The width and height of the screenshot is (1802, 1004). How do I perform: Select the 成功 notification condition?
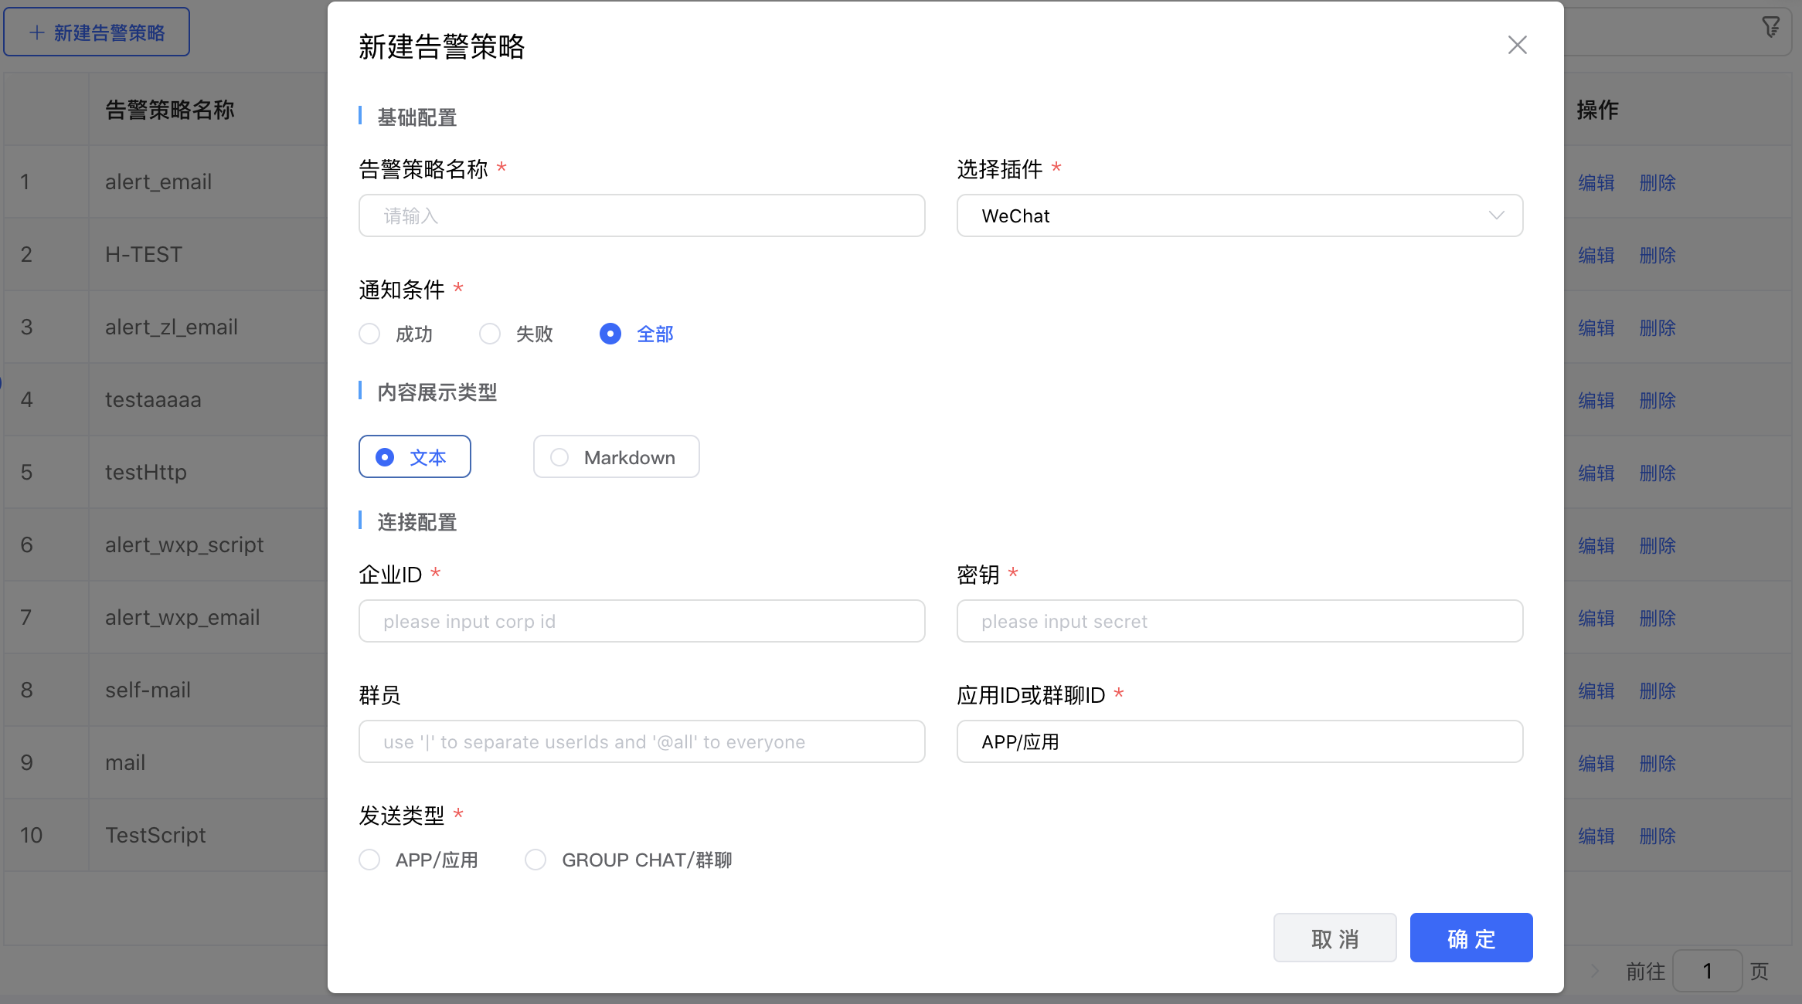(369, 334)
